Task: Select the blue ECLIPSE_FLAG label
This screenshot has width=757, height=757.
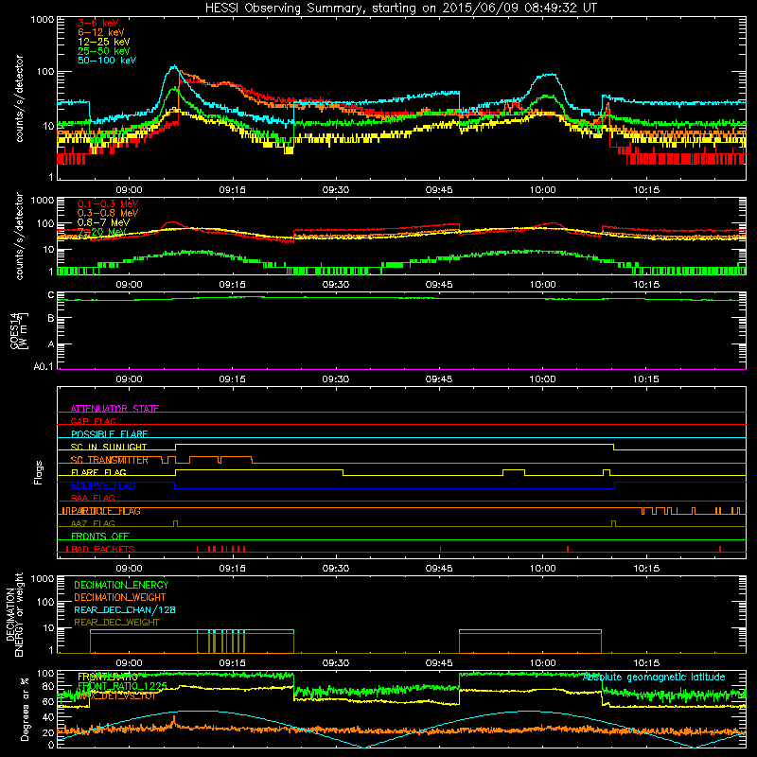Action: coord(103,485)
